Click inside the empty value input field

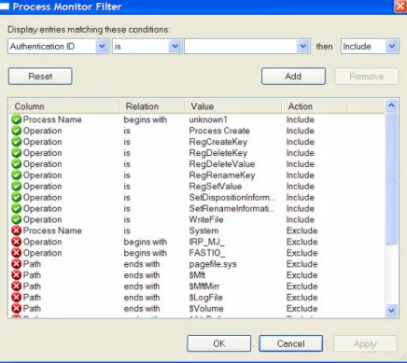click(x=241, y=47)
